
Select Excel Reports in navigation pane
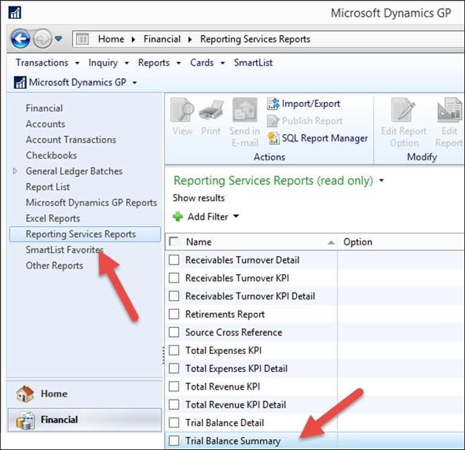53,218
